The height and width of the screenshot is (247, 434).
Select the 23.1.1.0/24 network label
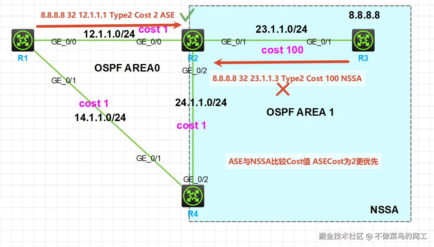(x=281, y=29)
